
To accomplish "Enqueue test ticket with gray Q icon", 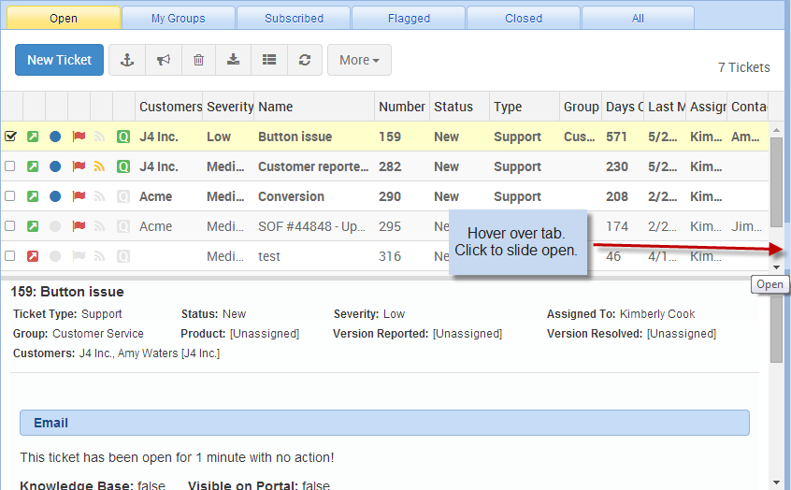I will click(x=123, y=256).
